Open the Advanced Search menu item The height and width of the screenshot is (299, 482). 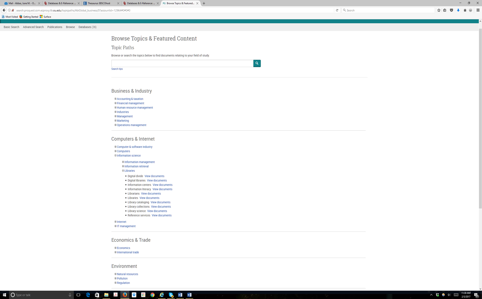click(x=33, y=27)
